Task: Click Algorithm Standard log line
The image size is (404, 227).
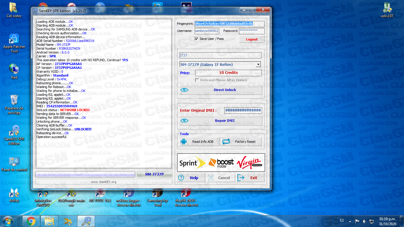Action: [x=52, y=75]
